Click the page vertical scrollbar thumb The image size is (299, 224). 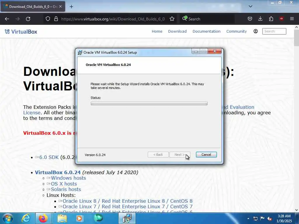296,38
